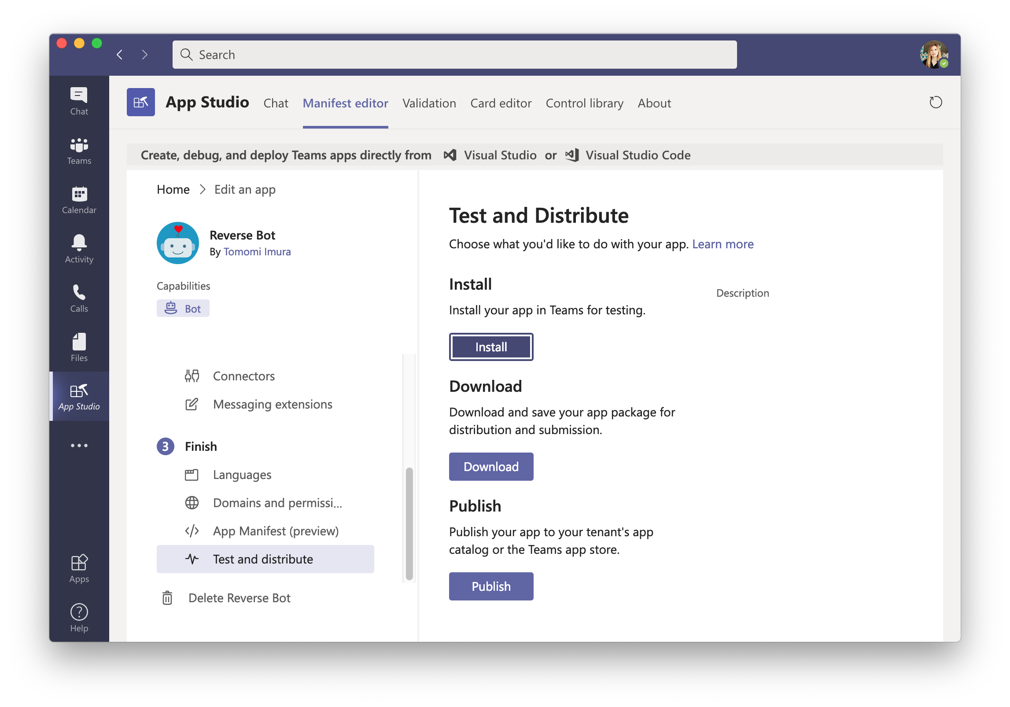The height and width of the screenshot is (707, 1010).
Task: Open the Apps store
Action: pos(79,568)
